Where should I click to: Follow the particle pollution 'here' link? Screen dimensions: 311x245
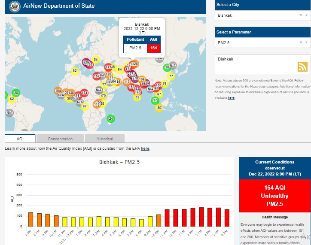pyautogui.click(x=231, y=98)
